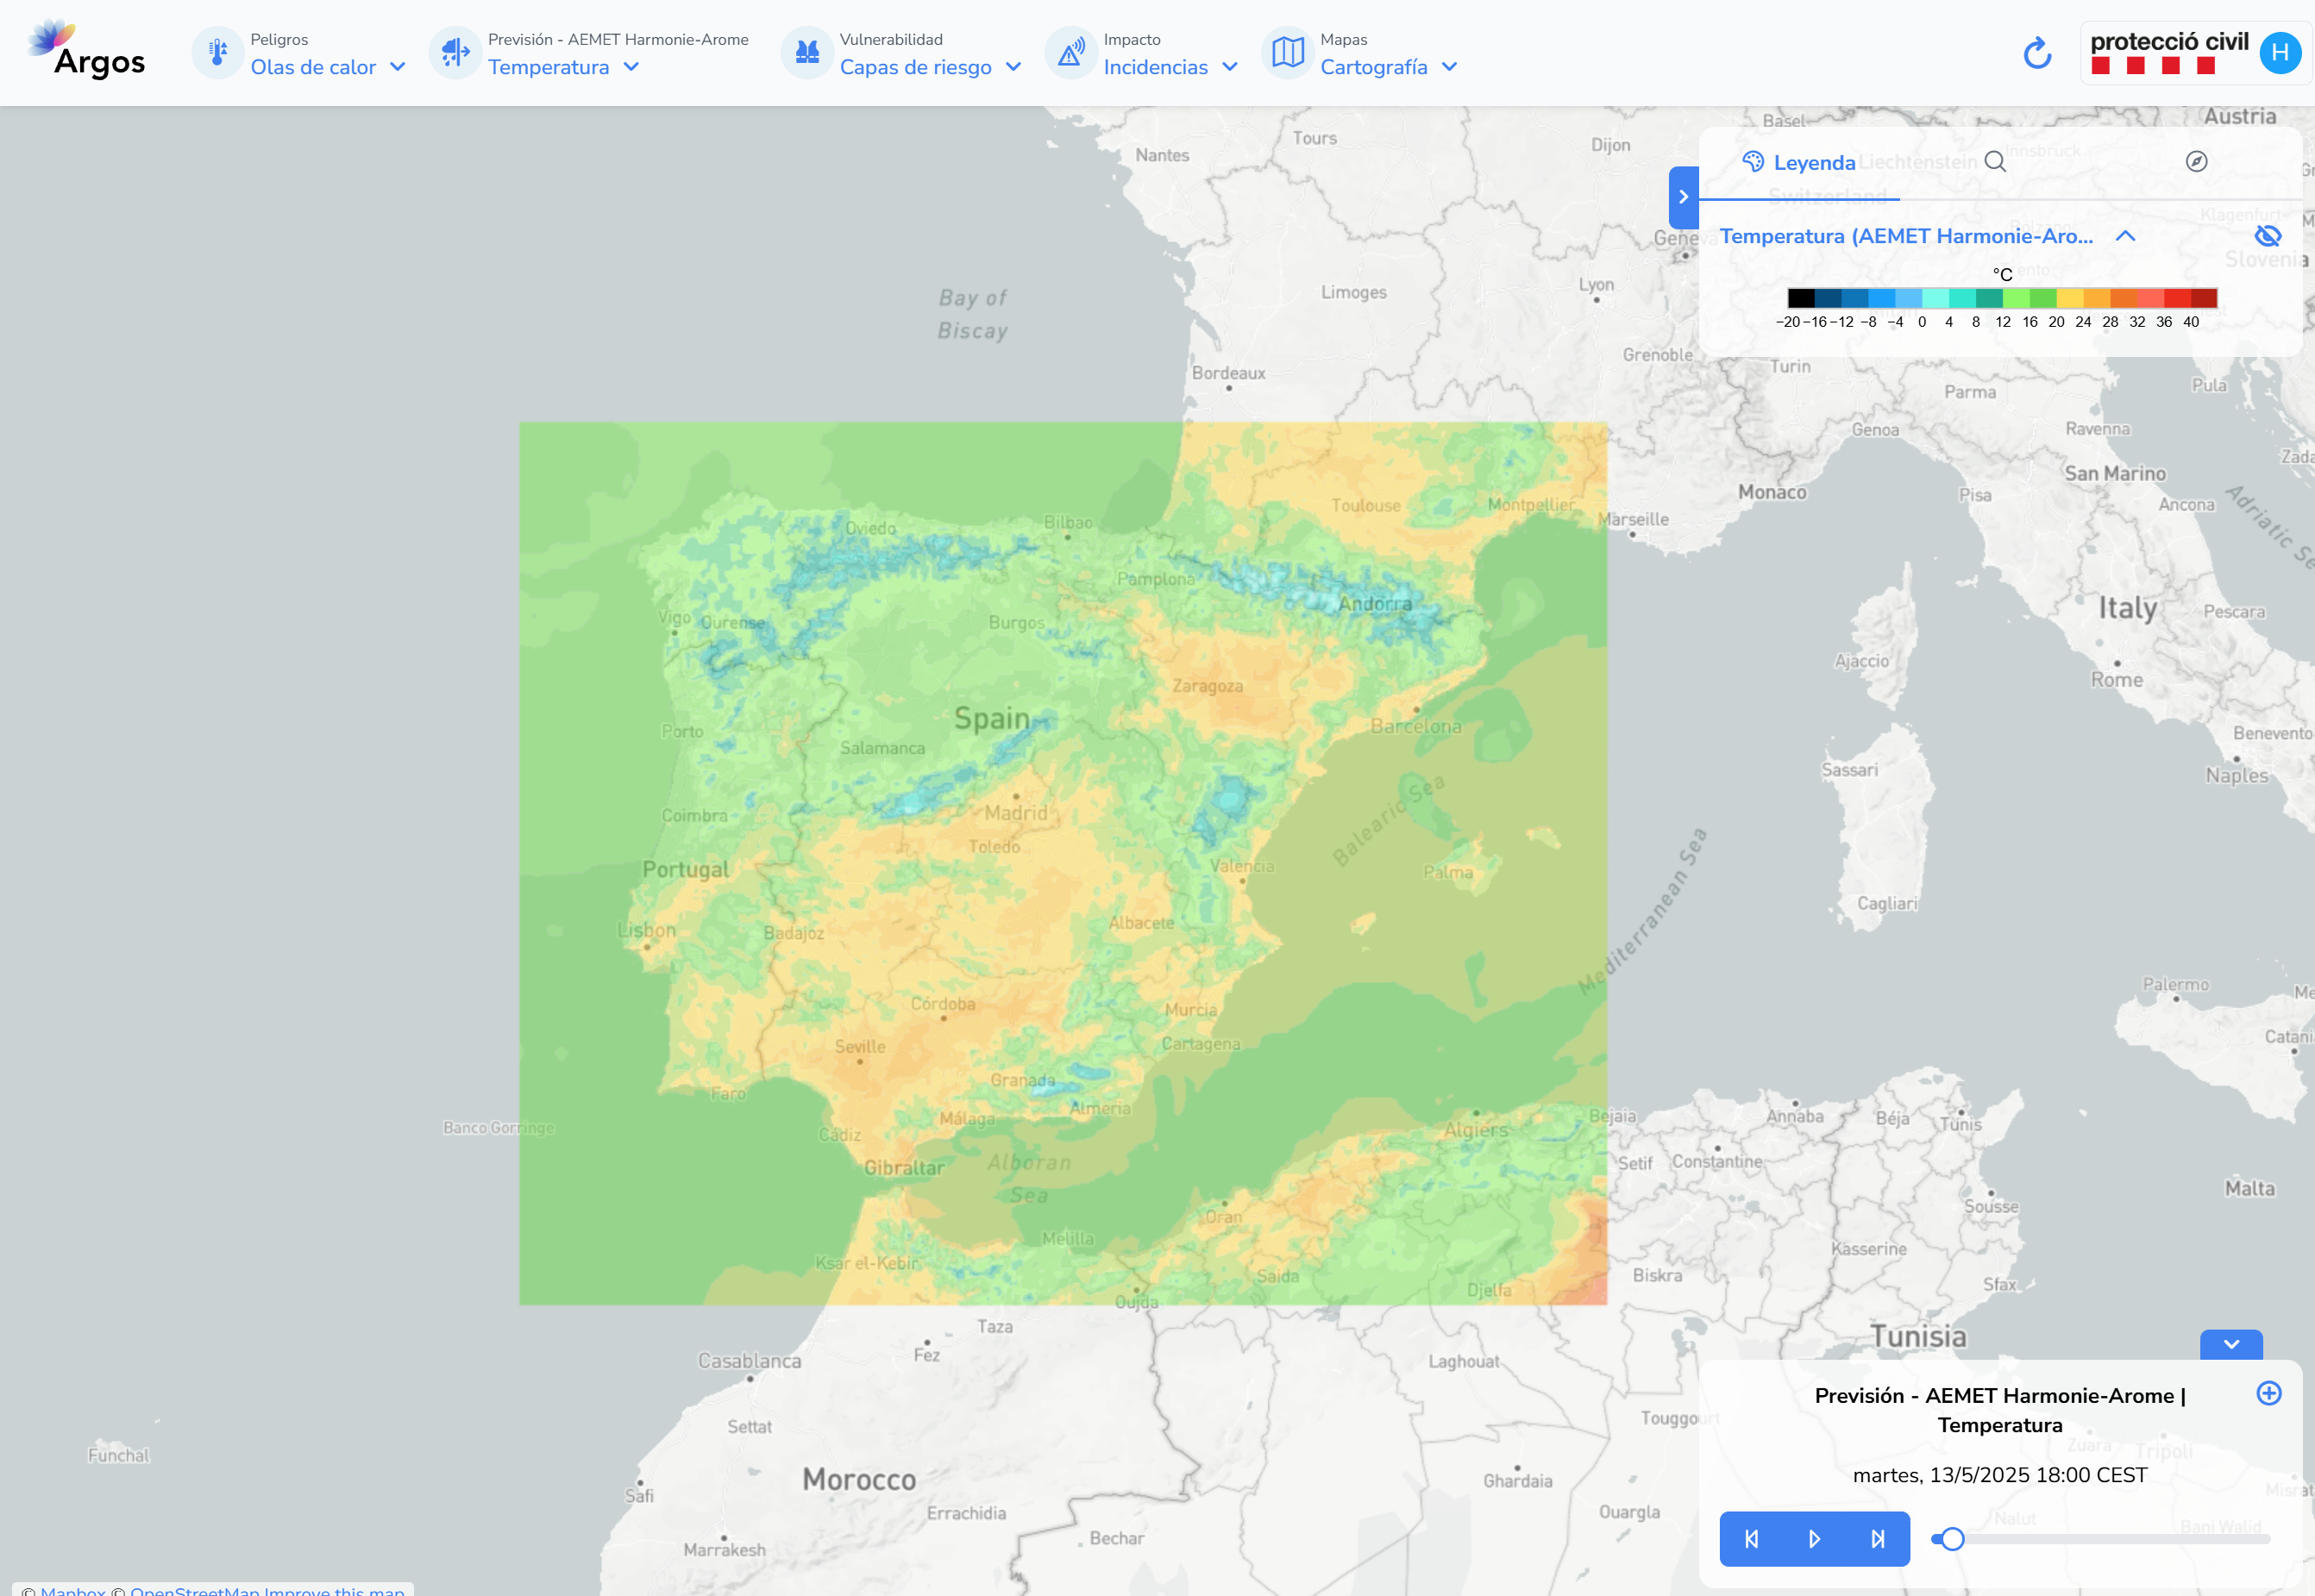Play the forecast animation
This screenshot has width=2315, height=1596.
point(1815,1539)
